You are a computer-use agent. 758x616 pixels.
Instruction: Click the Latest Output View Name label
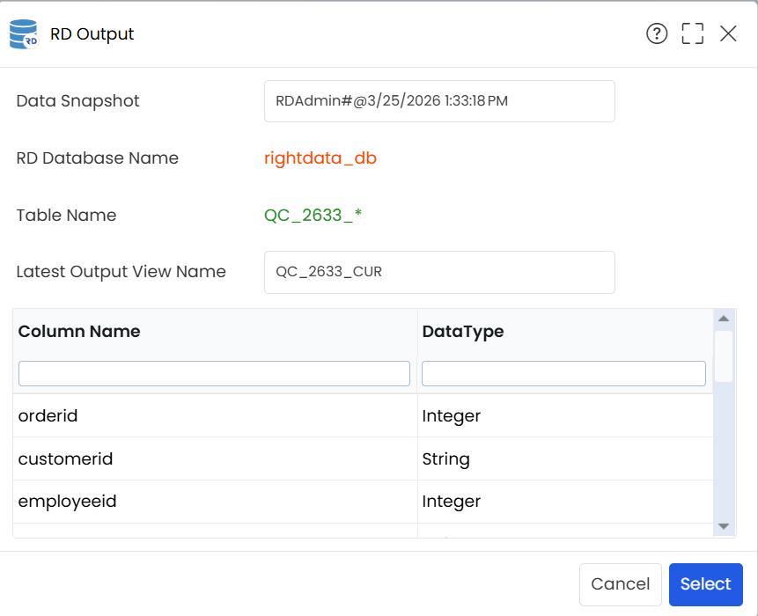[x=121, y=272]
